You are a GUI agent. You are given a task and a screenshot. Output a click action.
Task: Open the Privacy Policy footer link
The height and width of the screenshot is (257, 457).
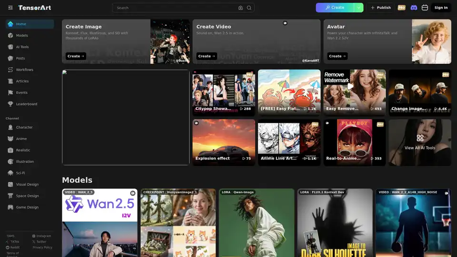pyautogui.click(x=42, y=247)
